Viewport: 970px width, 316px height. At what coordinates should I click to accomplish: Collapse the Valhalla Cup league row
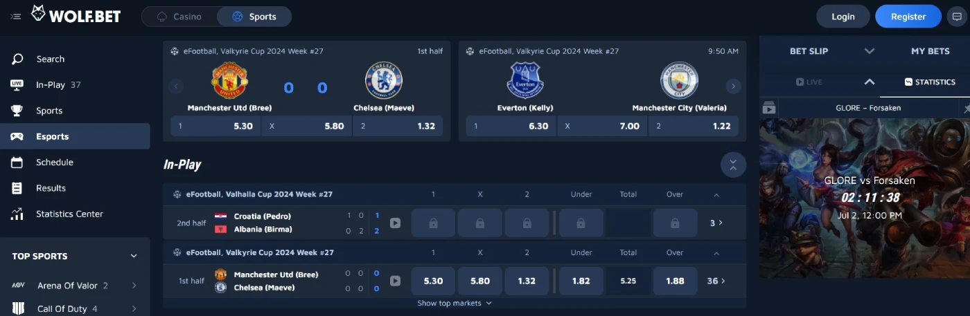pos(716,195)
